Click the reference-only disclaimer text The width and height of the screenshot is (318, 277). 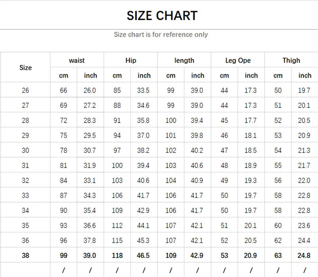161,35
